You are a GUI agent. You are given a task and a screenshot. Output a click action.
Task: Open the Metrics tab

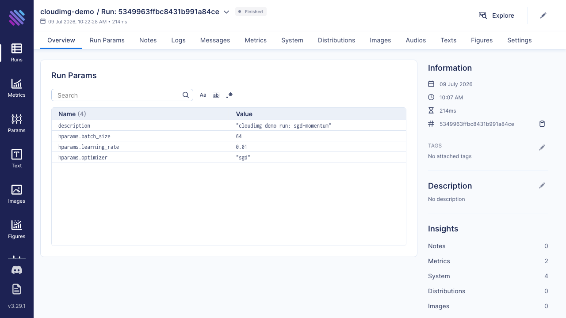coord(256,40)
